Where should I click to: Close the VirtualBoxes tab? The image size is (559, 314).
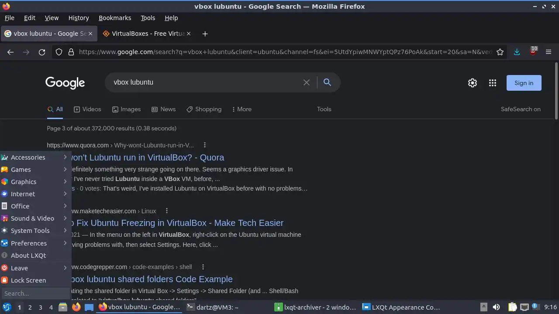tap(188, 34)
